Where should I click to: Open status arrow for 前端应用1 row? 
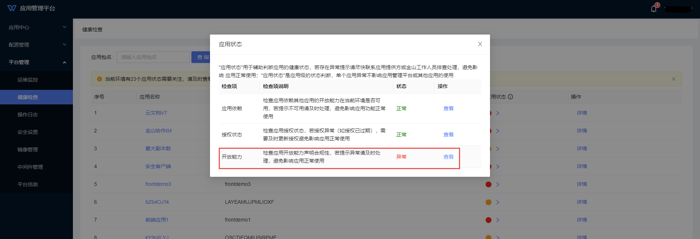point(498,220)
